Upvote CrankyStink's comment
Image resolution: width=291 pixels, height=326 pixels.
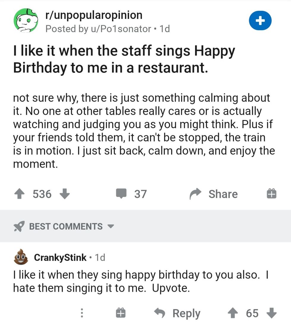click(233, 313)
